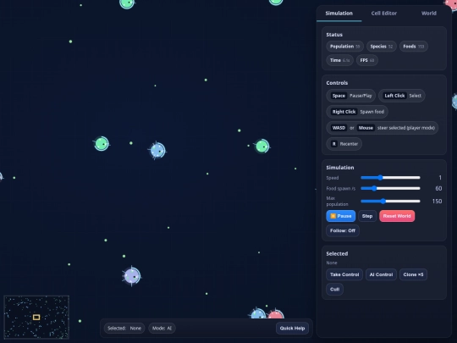Click the WASD or Mouse steer hint
The height and width of the screenshot is (343, 457).
[382, 128]
